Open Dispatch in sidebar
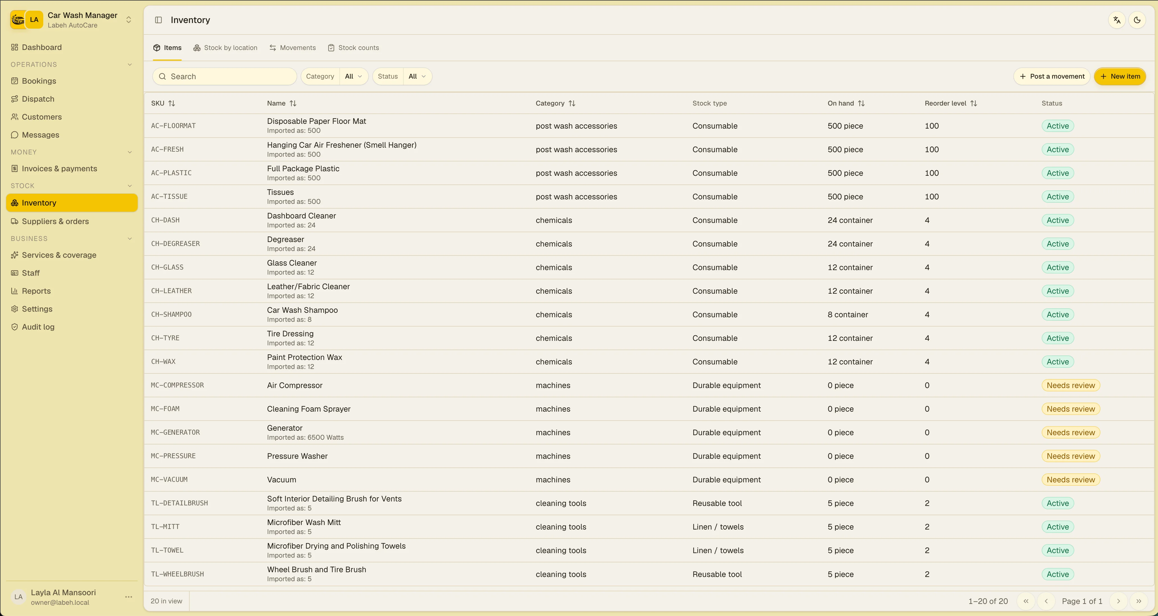Viewport: 1158px width, 616px height. tap(72, 99)
